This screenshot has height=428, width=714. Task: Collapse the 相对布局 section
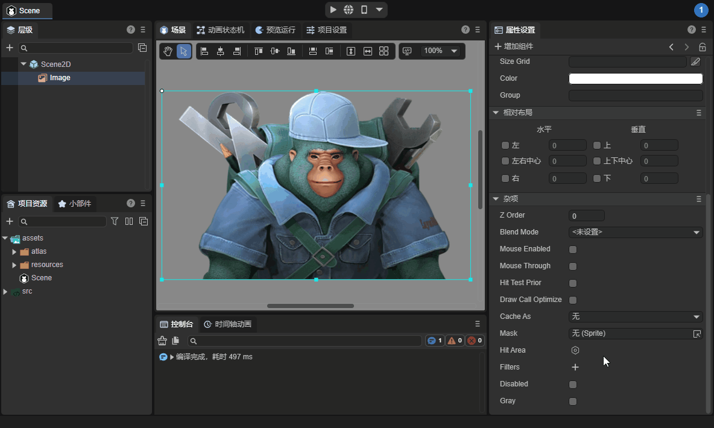coord(496,113)
